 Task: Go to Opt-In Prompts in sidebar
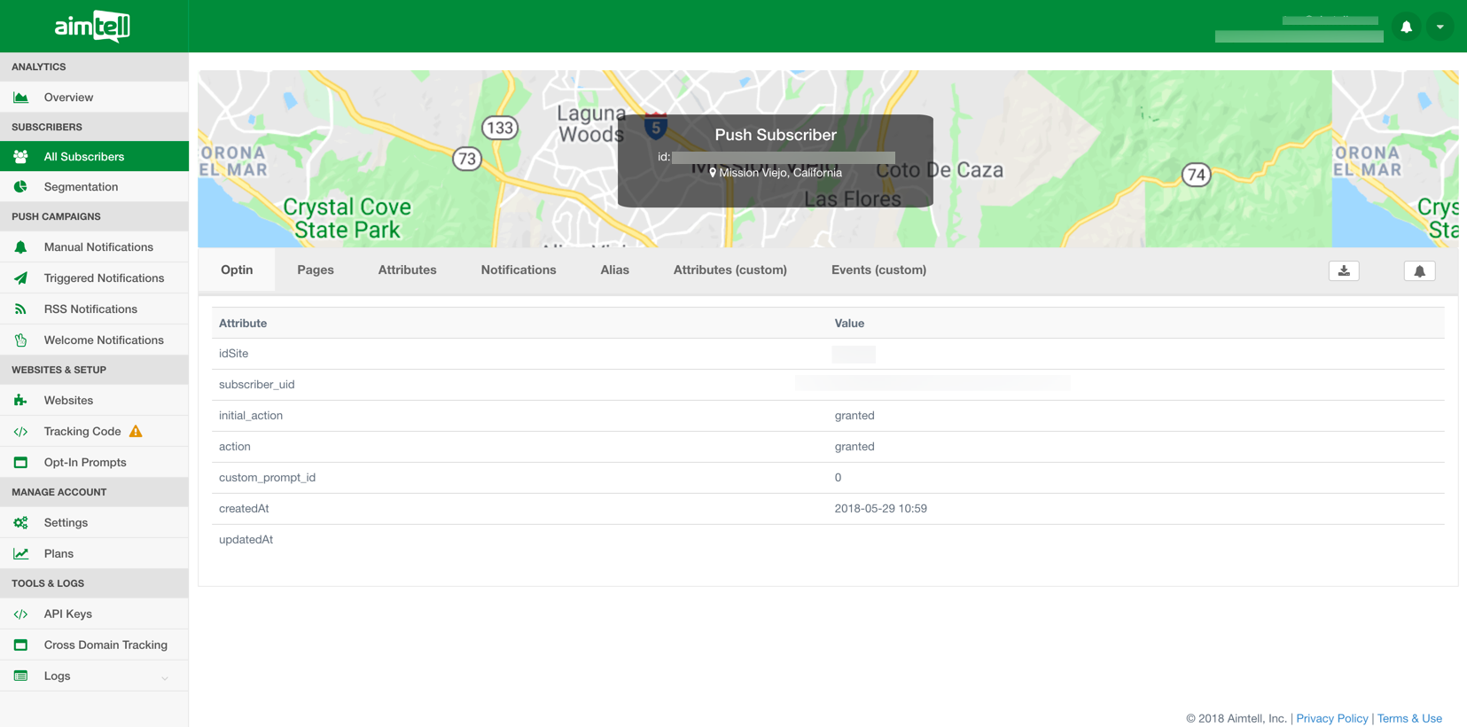click(x=85, y=463)
